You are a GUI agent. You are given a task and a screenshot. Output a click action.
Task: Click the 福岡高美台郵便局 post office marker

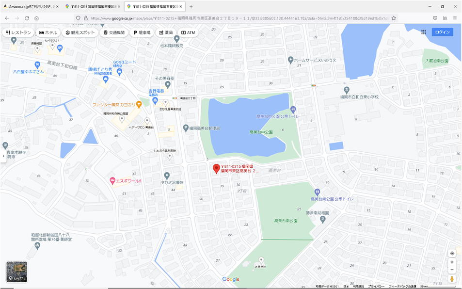click(x=186, y=128)
